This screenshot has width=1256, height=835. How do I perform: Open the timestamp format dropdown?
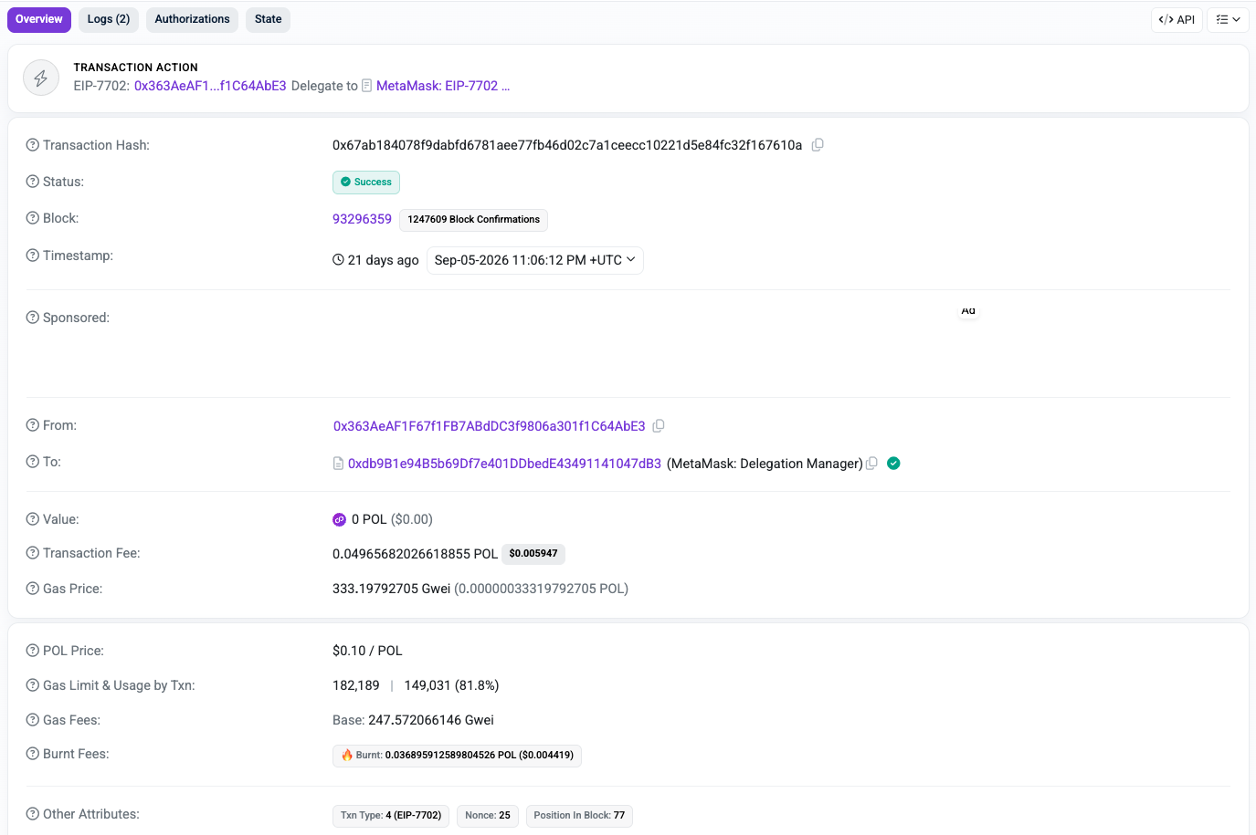(x=535, y=260)
